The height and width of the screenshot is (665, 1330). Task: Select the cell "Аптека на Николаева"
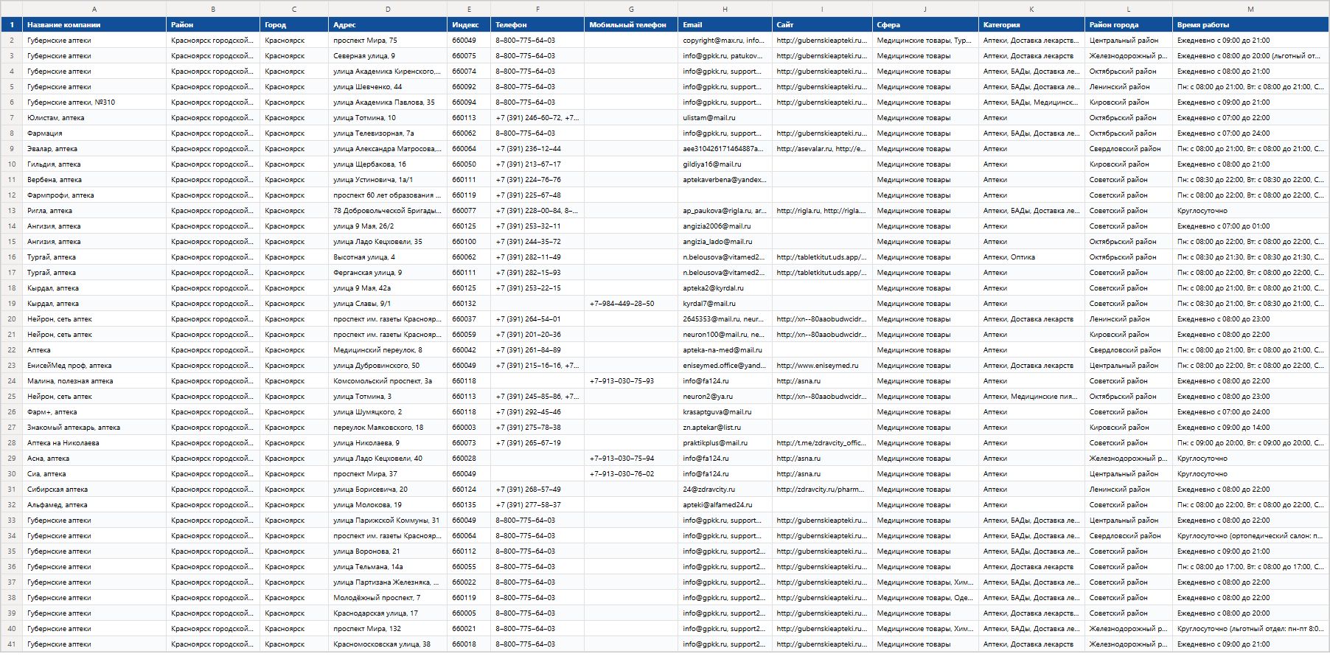click(x=94, y=443)
